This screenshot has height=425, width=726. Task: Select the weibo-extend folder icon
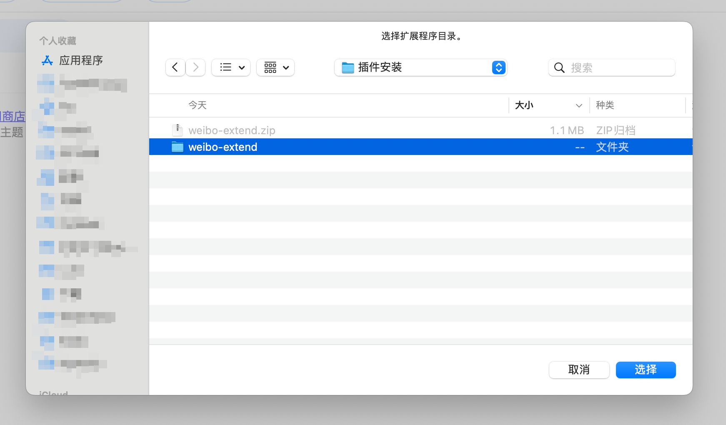[178, 147]
